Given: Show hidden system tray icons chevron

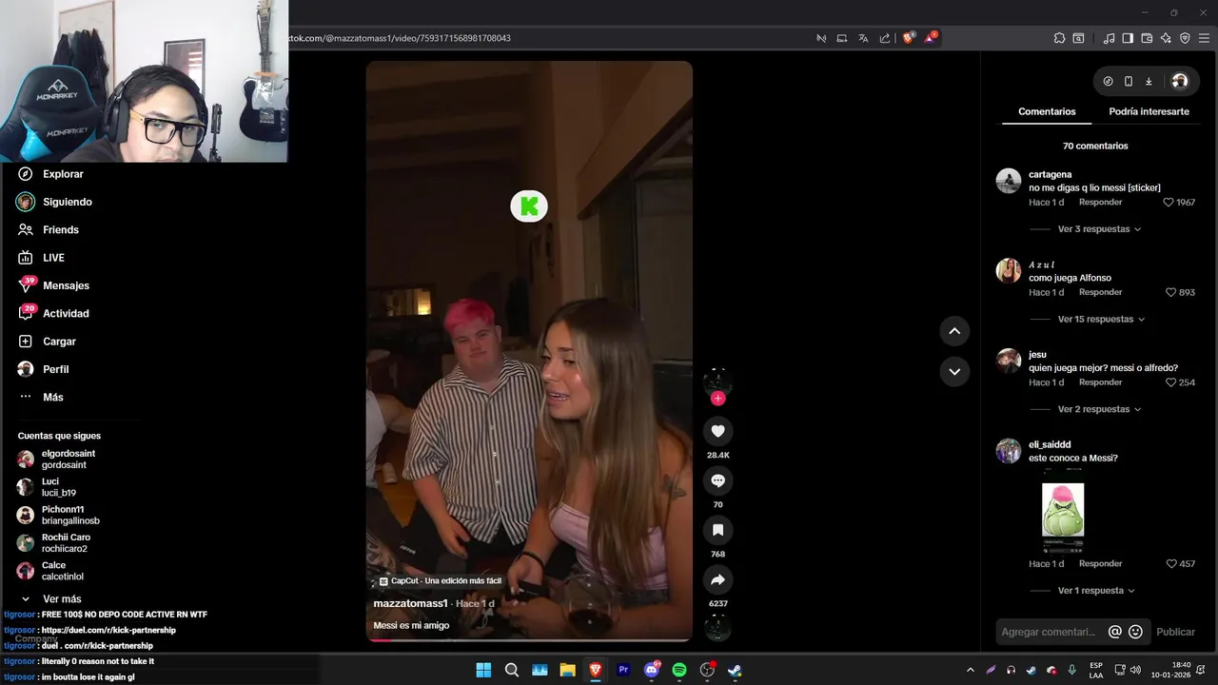Looking at the screenshot, I should click(x=970, y=670).
